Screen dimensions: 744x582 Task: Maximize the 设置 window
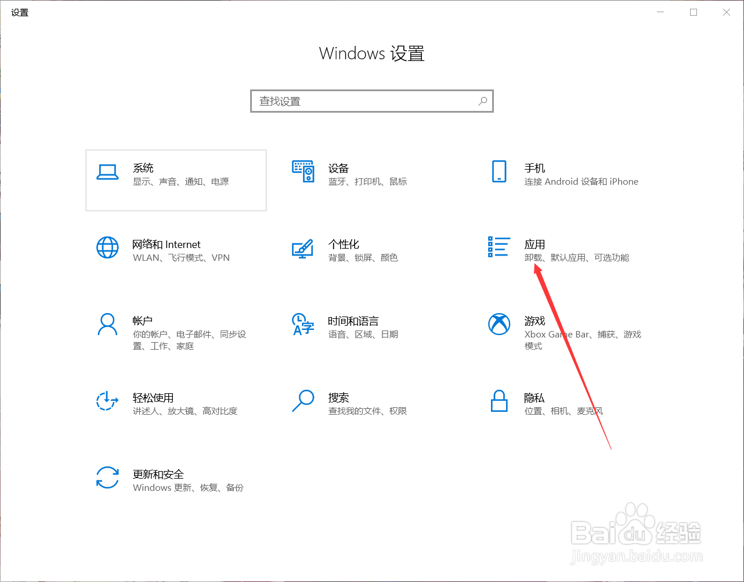[694, 12]
